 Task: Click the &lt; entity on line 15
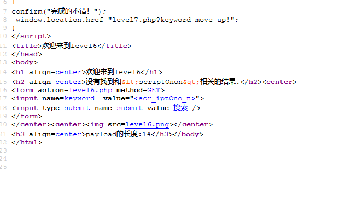point(130,82)
